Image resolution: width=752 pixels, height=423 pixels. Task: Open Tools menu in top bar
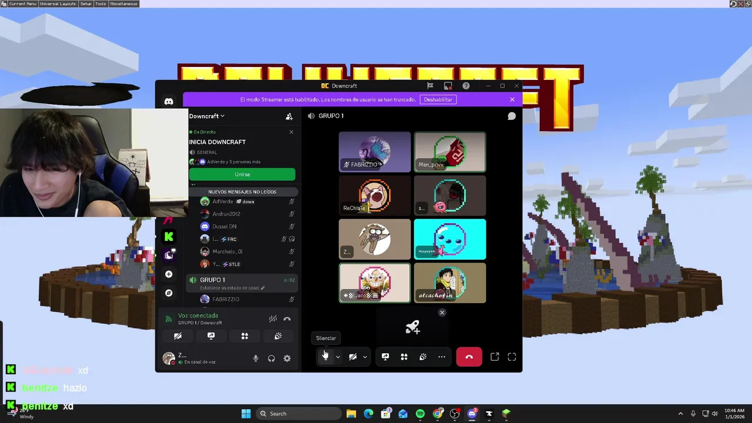coord(101,4)
